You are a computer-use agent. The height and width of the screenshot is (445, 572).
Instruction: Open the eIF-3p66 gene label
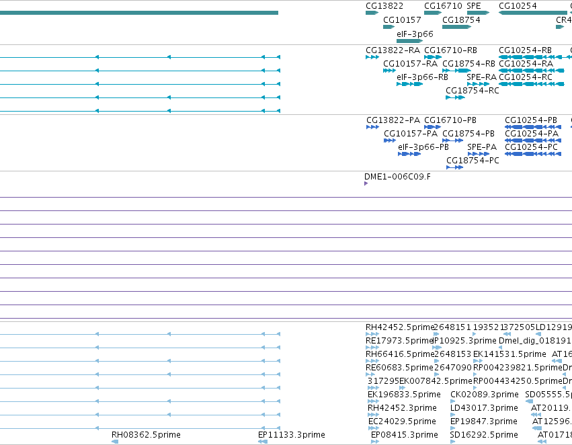click(415, 34)
